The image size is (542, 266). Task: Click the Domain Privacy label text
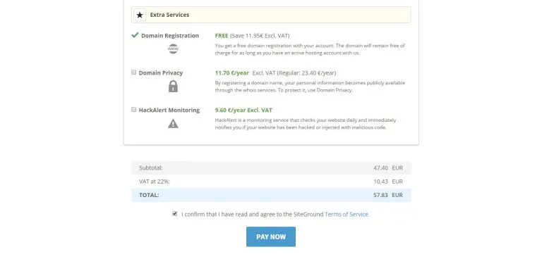pos(161,72)
